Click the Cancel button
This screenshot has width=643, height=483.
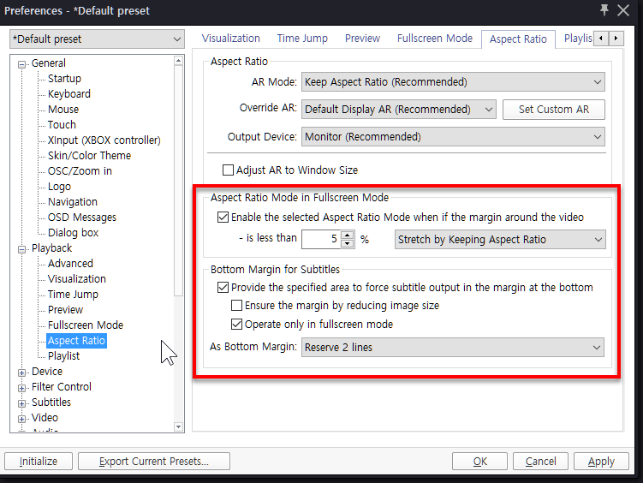click(x=540, y=462)
